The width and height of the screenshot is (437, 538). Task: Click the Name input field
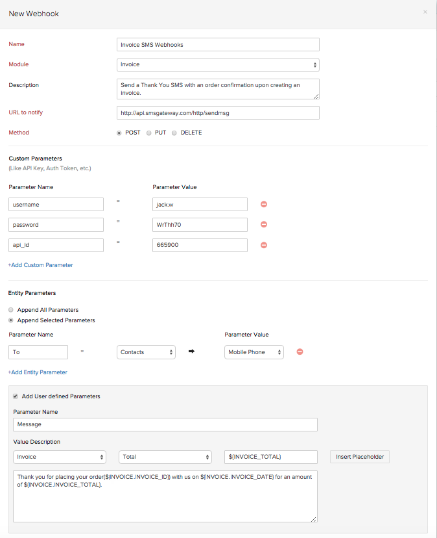tap(217, 44)
